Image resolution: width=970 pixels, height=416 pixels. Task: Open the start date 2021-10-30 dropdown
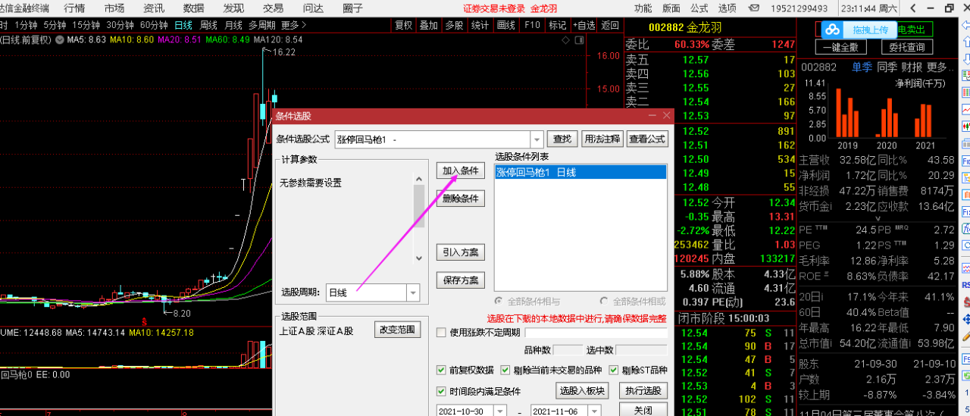(499, 411)
